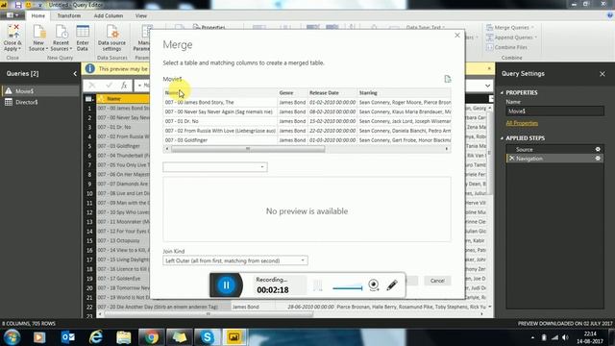Dismiss the preview info banner

(489, 68)
